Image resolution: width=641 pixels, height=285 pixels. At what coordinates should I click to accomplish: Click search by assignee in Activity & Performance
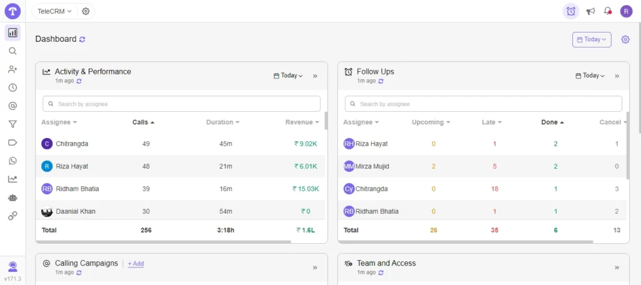(182, 104)
